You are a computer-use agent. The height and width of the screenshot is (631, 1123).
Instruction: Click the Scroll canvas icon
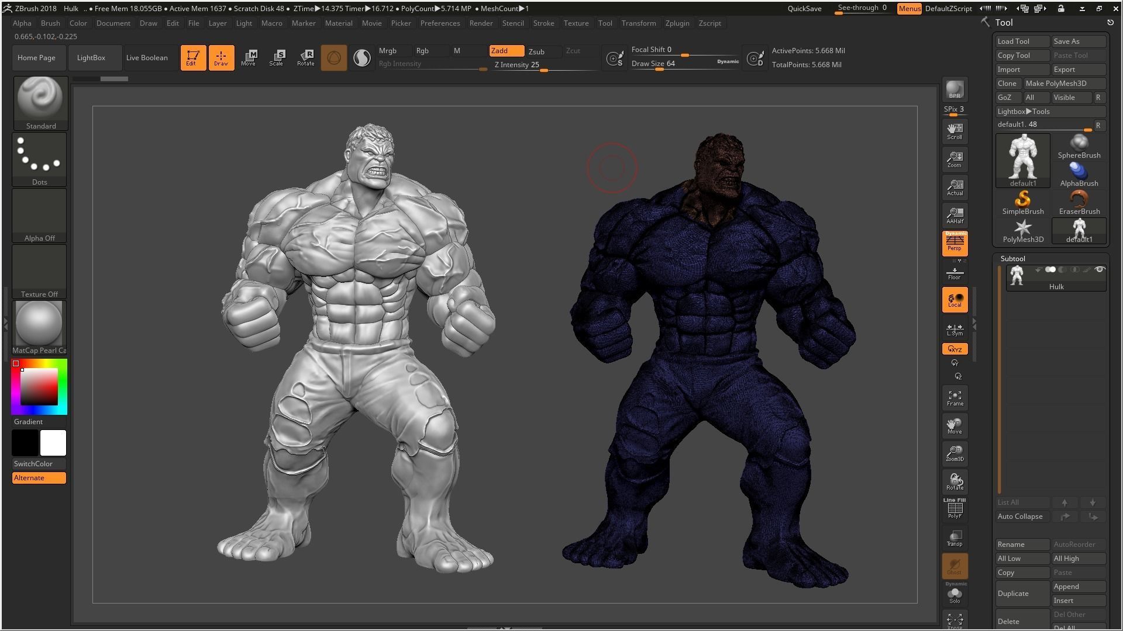[x=955, y=131]
